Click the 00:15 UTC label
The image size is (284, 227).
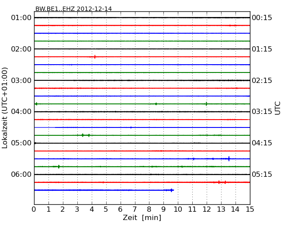click(262, 18)
